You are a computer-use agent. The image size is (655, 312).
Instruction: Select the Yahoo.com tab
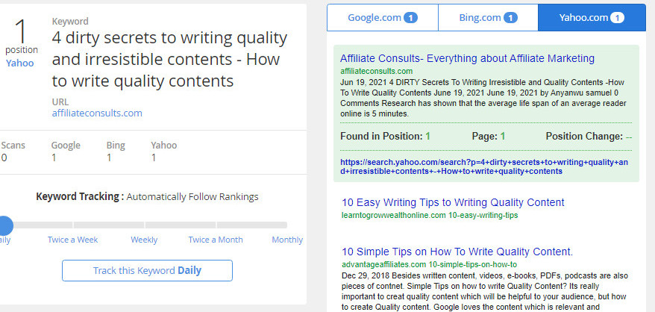point(583,17)
